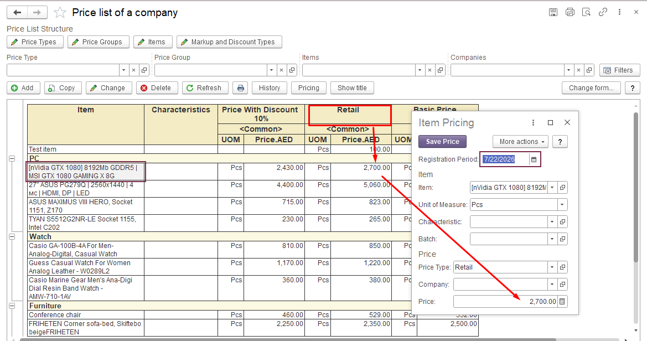
Task: Open the main window's three-dot menu
Action: [x=619, y=12]
